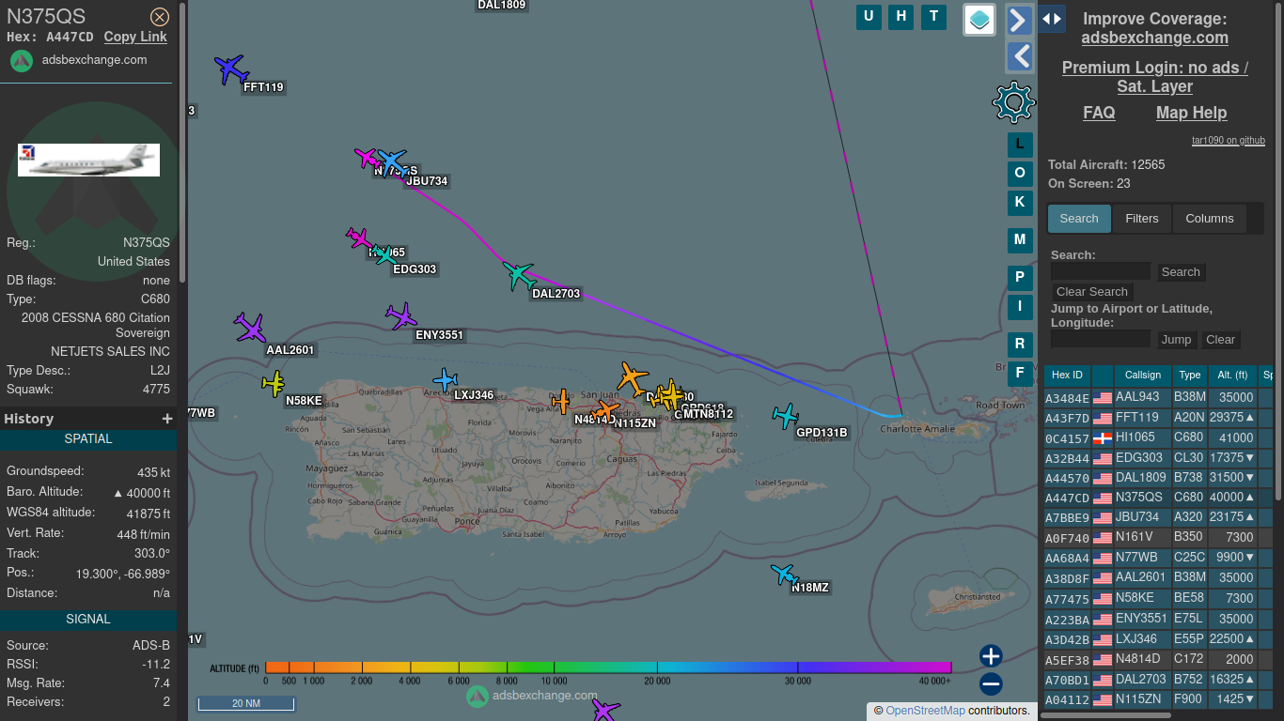Click the left info panel vertical scrollbar
The height and width of the screenshot is (721, 1284).
pos(182,141)
